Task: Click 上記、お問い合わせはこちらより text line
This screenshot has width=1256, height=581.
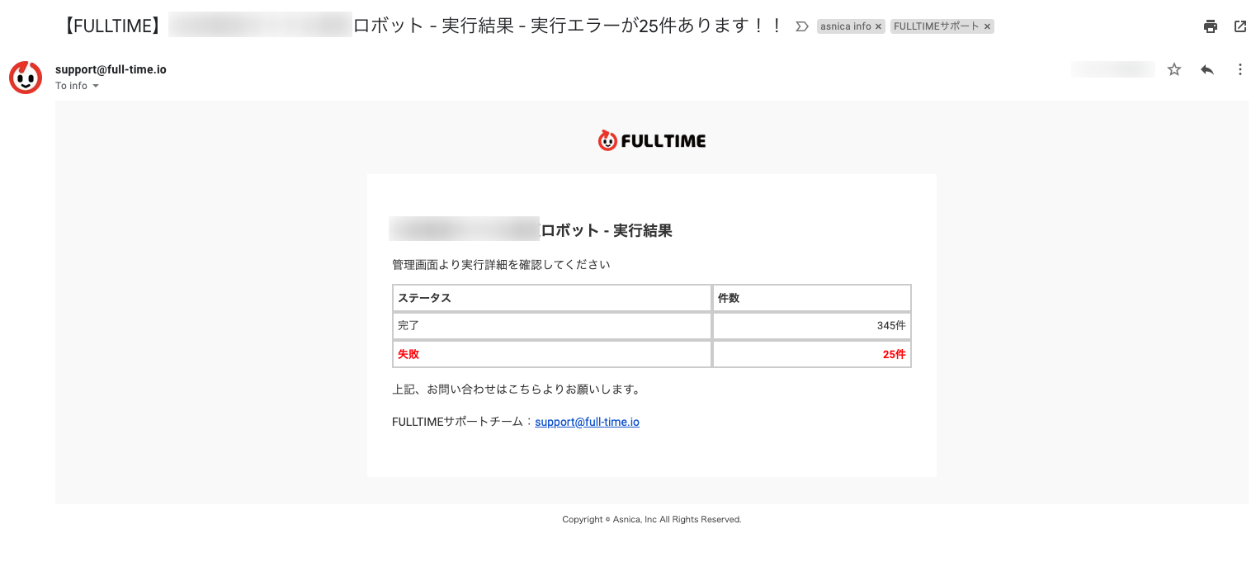Action: click(x=517, y=389)
